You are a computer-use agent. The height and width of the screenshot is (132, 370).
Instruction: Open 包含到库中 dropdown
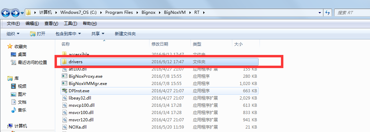coord(68,34)
